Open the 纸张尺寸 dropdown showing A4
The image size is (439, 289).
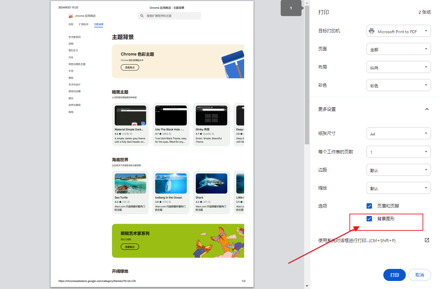398,134
